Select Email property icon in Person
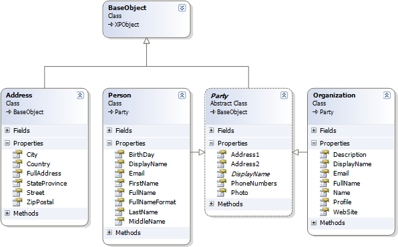 click(120, 173)
